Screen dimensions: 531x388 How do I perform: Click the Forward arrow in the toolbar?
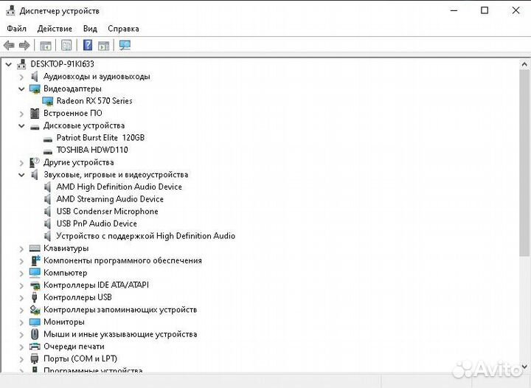pos(24,46)
